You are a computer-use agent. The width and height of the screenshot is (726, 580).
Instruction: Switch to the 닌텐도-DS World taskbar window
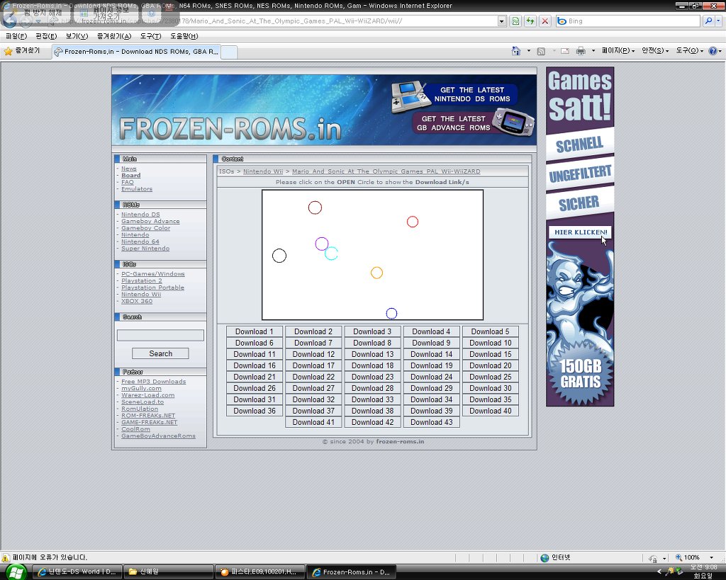(x=77, y=572)
